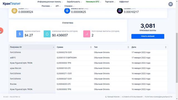This screenshot has width=178, height=100.
Task: Open ПОЛИТИКА КОНФИДЕНЦИАЛЬНОСТИ link
Action: (x=158, y=97)
